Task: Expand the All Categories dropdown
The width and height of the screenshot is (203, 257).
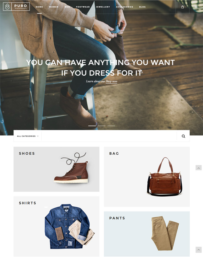Action: 27,136
